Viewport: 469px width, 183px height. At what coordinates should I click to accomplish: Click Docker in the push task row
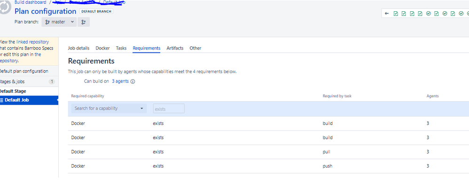point(78,166)
